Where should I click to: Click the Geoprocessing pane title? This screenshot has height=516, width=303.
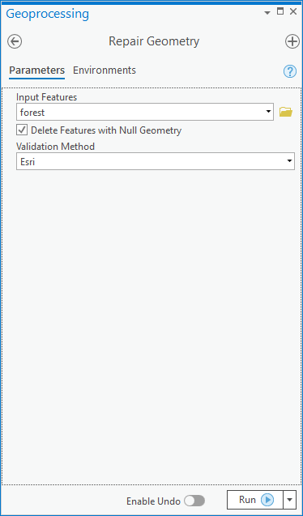(x=47, y=14)
